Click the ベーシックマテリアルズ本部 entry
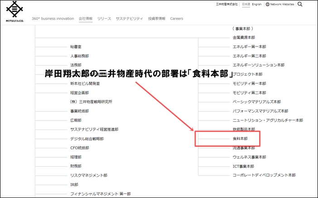This screenshot has width=318, height=198. [257, 102]
